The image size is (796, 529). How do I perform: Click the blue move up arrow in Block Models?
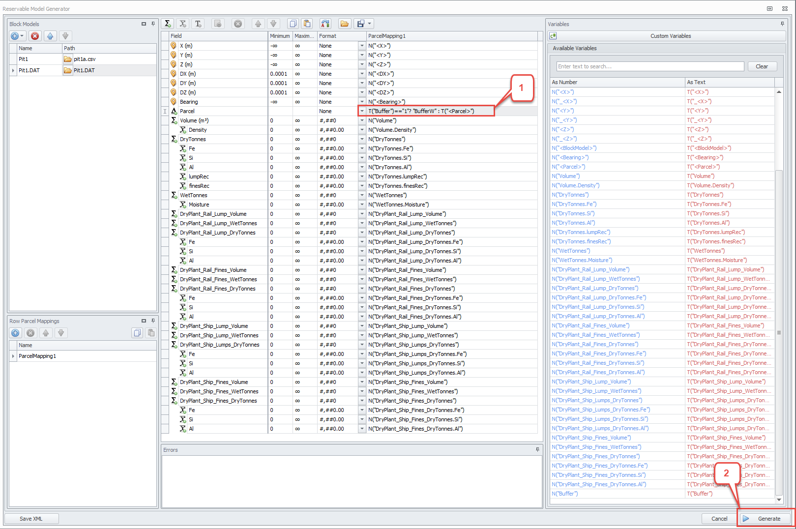click(x=50, y=36)
